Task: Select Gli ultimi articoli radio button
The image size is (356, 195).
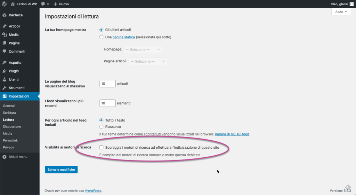Action: pos(101,30)
